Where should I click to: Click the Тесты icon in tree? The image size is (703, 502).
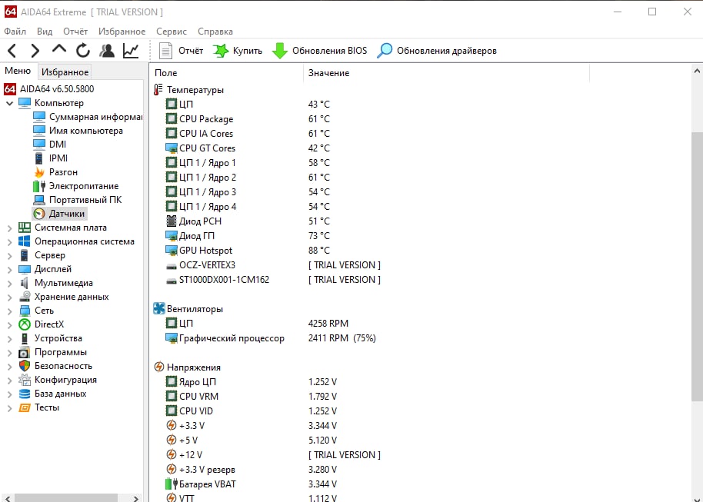[x=24, y=408]
